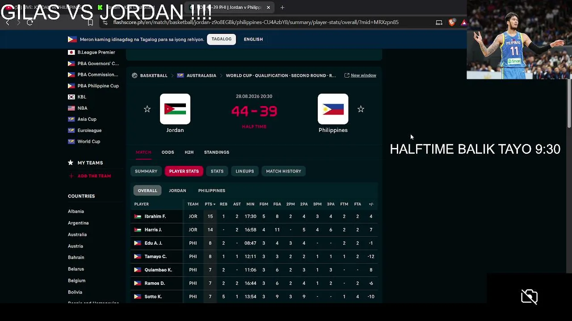Click the USA flag beside NBA
Screen dimensions: 572x321
(71, 108)
